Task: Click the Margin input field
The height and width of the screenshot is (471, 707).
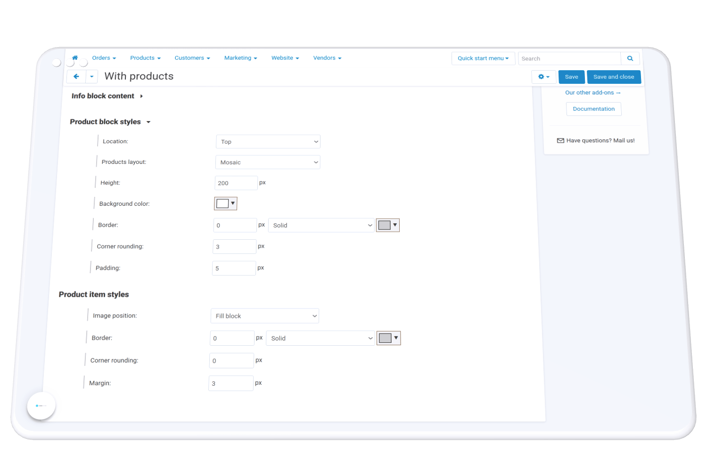Action: 231,383
